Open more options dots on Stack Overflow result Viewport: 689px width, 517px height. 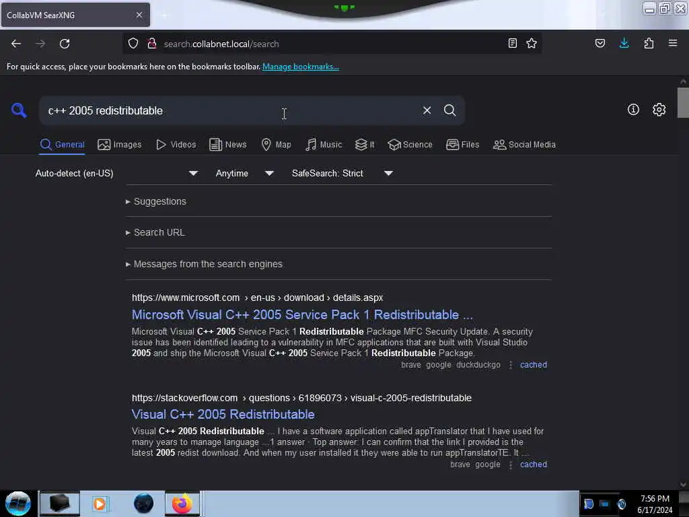click(x=511, y=464)
